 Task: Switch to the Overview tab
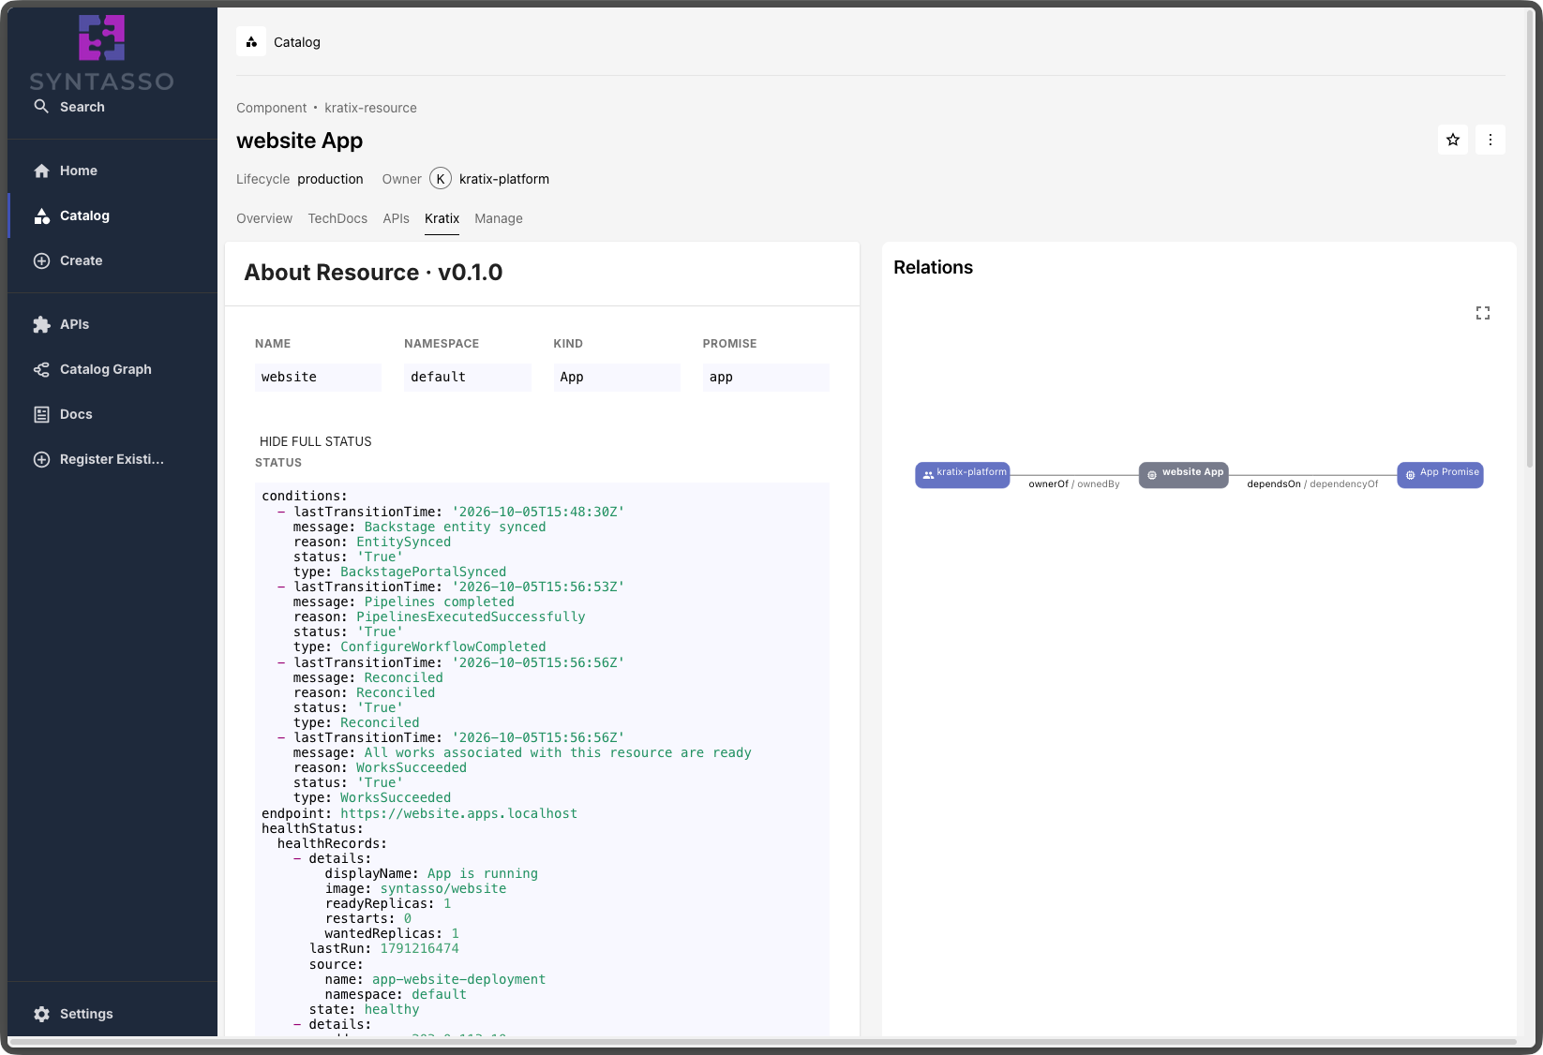click(x=264, y=218)
